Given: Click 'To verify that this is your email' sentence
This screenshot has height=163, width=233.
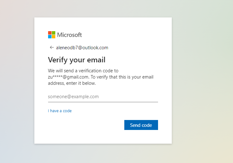Looking at the screenshot, I should [x=122, y=77].
